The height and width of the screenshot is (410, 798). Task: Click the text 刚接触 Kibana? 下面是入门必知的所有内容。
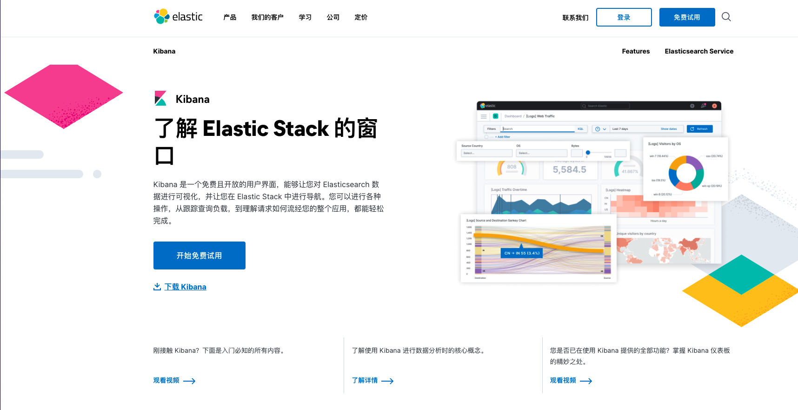click(x=219, y=350)
